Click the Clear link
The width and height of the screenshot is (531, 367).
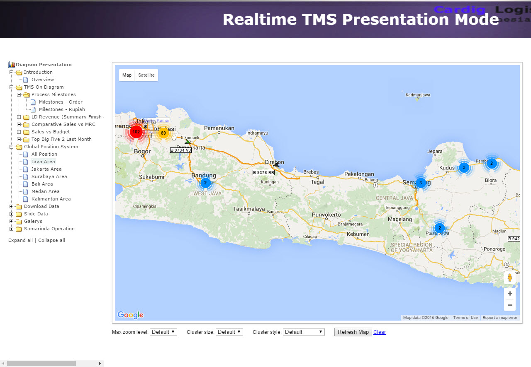click(x=380, y=332)
